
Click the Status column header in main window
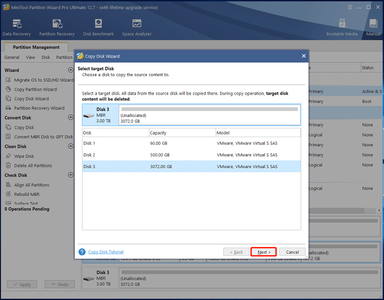[x=371, y=68]
